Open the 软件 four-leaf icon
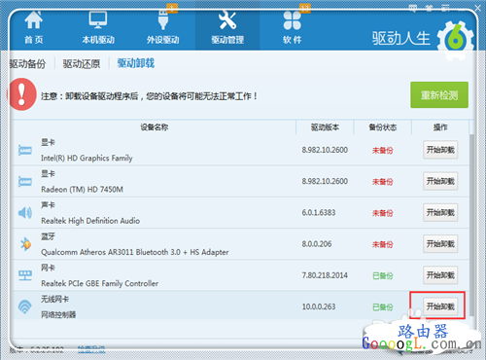The image size is (486, 360). click(292, 20)
